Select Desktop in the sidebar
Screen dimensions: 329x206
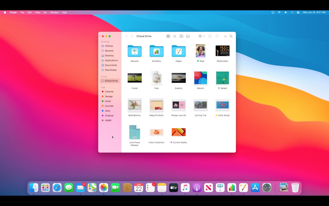coord(110,56)
